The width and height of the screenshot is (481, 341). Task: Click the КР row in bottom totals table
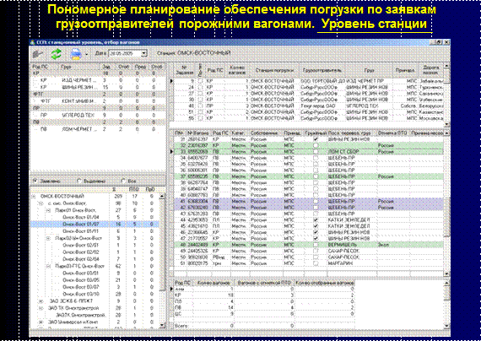click(264, 295)
